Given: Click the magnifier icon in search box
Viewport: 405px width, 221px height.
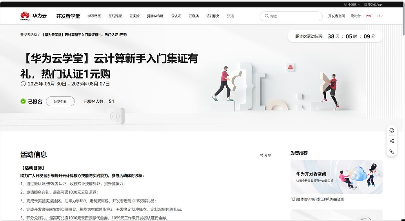Looking at the screenshot, I should 267,16.
